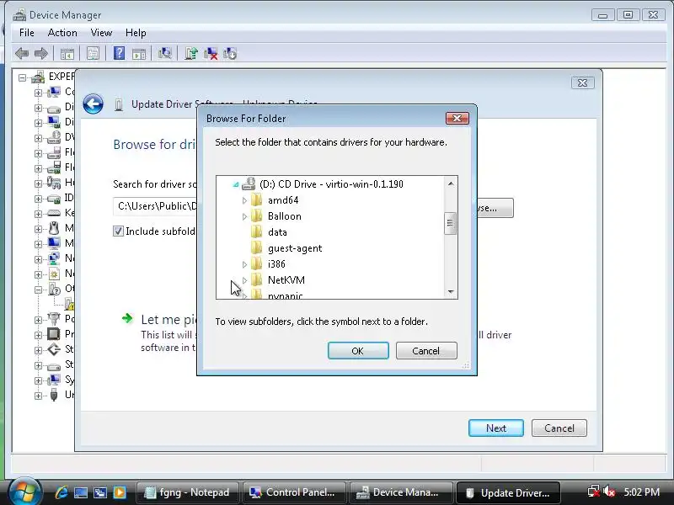Open the Help menu
The width and height of the screenshot is (674, 505).
[x=136, y=33]
